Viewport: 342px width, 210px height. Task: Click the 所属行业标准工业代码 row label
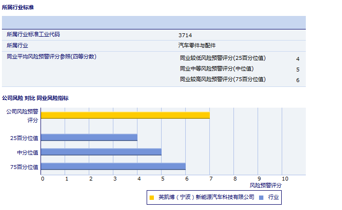pos(33,35)
